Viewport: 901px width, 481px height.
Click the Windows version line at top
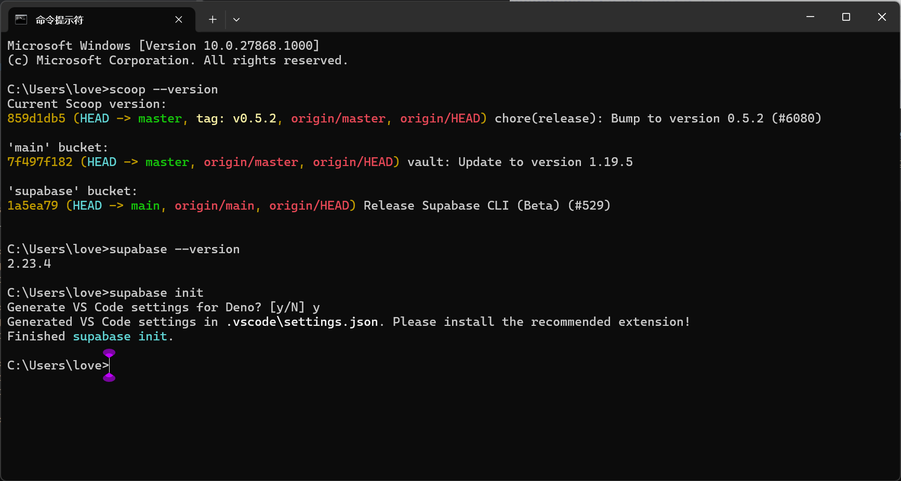(164, 46)
